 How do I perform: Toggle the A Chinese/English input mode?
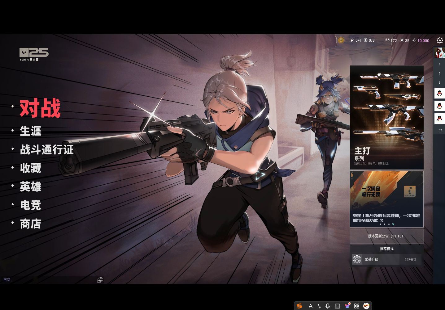tap(310, 306)
